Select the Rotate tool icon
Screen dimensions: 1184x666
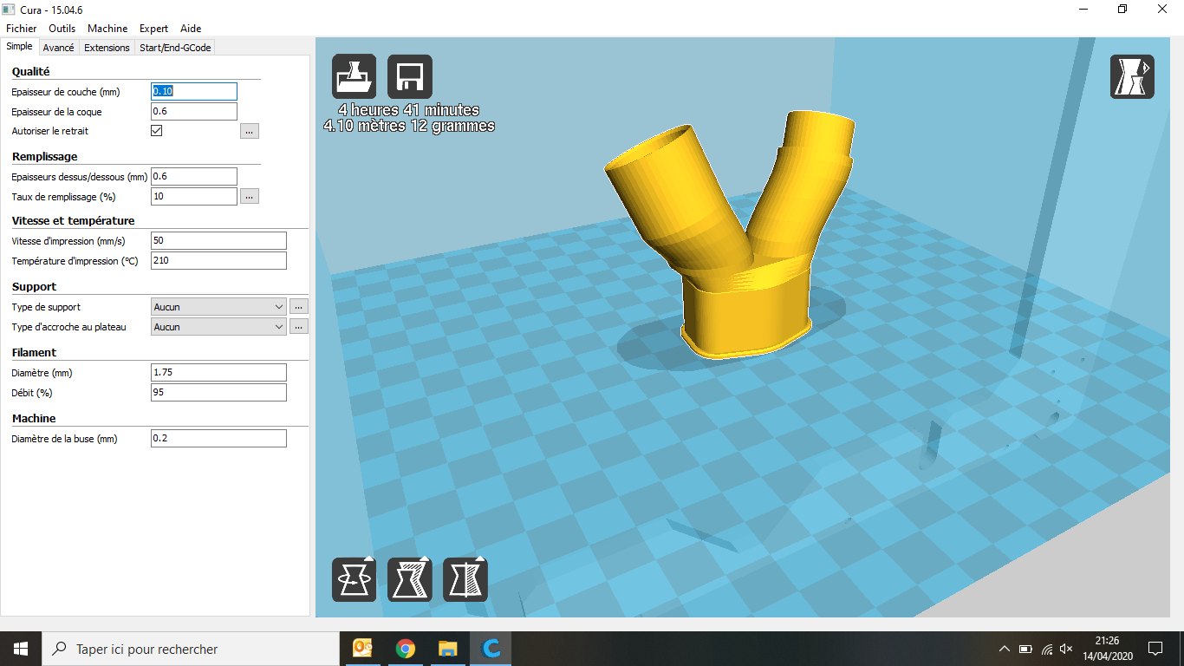tap(354, 579)
